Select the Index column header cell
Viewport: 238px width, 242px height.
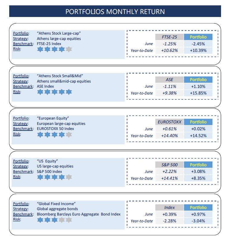pos(169,207)
